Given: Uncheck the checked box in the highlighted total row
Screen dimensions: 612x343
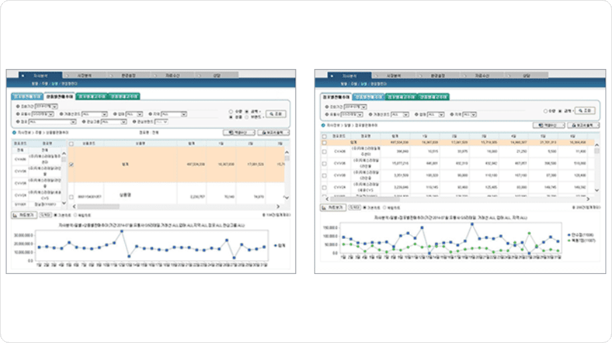Looking at the screenshot, I should tap(71, 165).
